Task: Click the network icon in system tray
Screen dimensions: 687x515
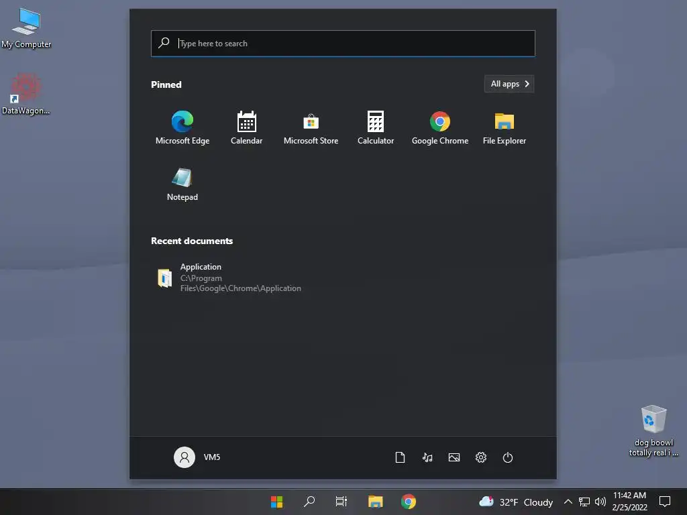Action: [x=584, y=502]
